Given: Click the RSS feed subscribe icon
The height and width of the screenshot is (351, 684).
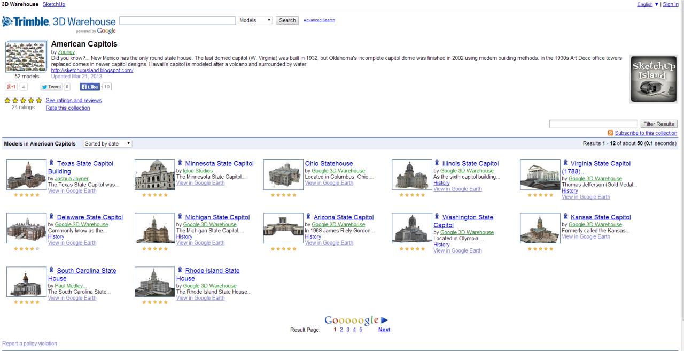Looking at the screenshot, I should (610, 133).
